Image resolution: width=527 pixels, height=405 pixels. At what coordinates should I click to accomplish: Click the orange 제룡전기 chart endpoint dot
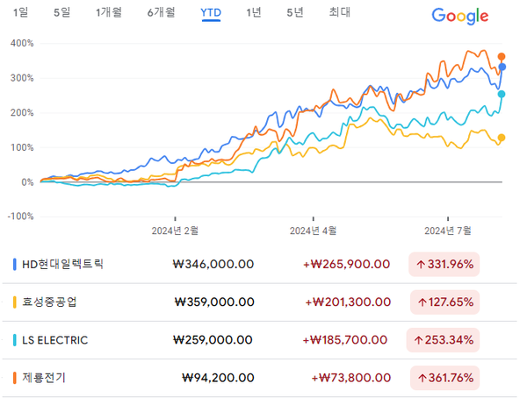pyautogui.click(x=502, y=57)
